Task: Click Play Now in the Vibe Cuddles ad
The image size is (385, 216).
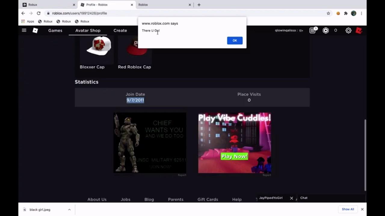Action: pyautogui.click(x=234, y=156)
